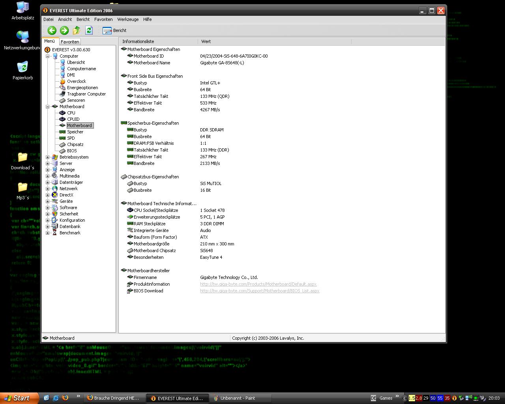
Task: Select Speicher tree item
Action: tap(75, 132)
